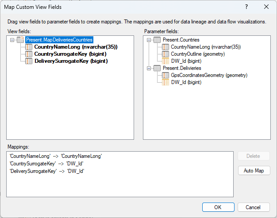Viewport: 277px width, 218px height.
Task: Select the 'CountrySurrogateKey' --> 'DW_Id' mapping
Action: [x=46, y=164]
